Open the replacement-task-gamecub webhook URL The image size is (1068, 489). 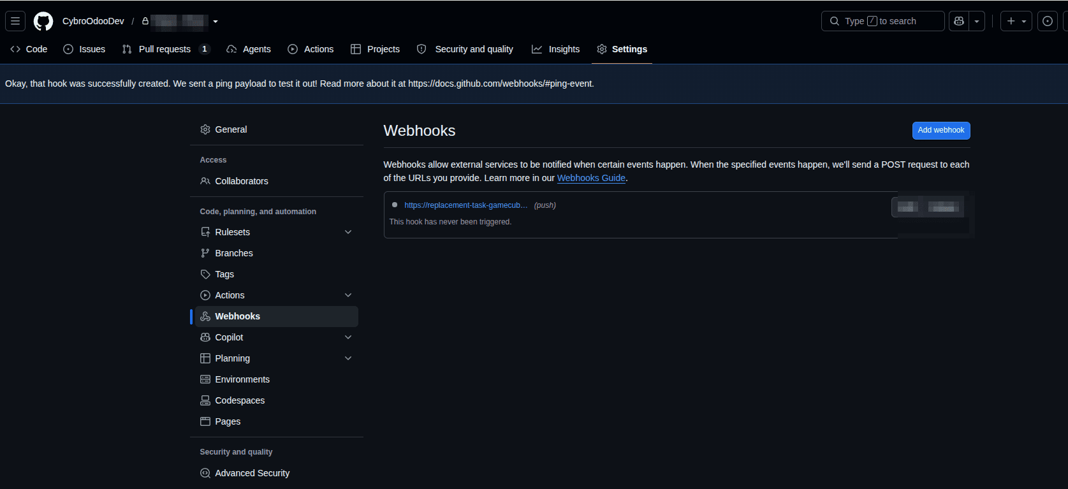tap(466, 205)
